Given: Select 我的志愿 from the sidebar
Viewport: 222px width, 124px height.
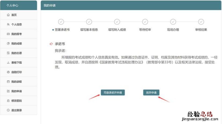Looking at the screenshot, I should [18, 53].
